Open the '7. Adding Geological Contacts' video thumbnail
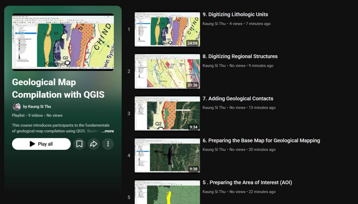The image size is (358, 204). [x=167, y=113]
